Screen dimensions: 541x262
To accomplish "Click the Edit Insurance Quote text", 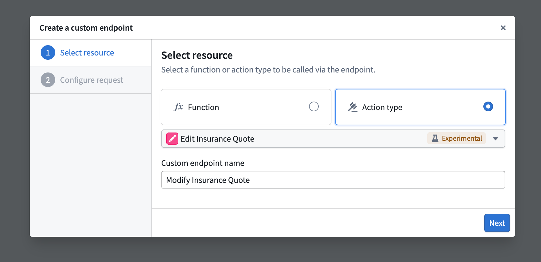I will pos(217,139).
